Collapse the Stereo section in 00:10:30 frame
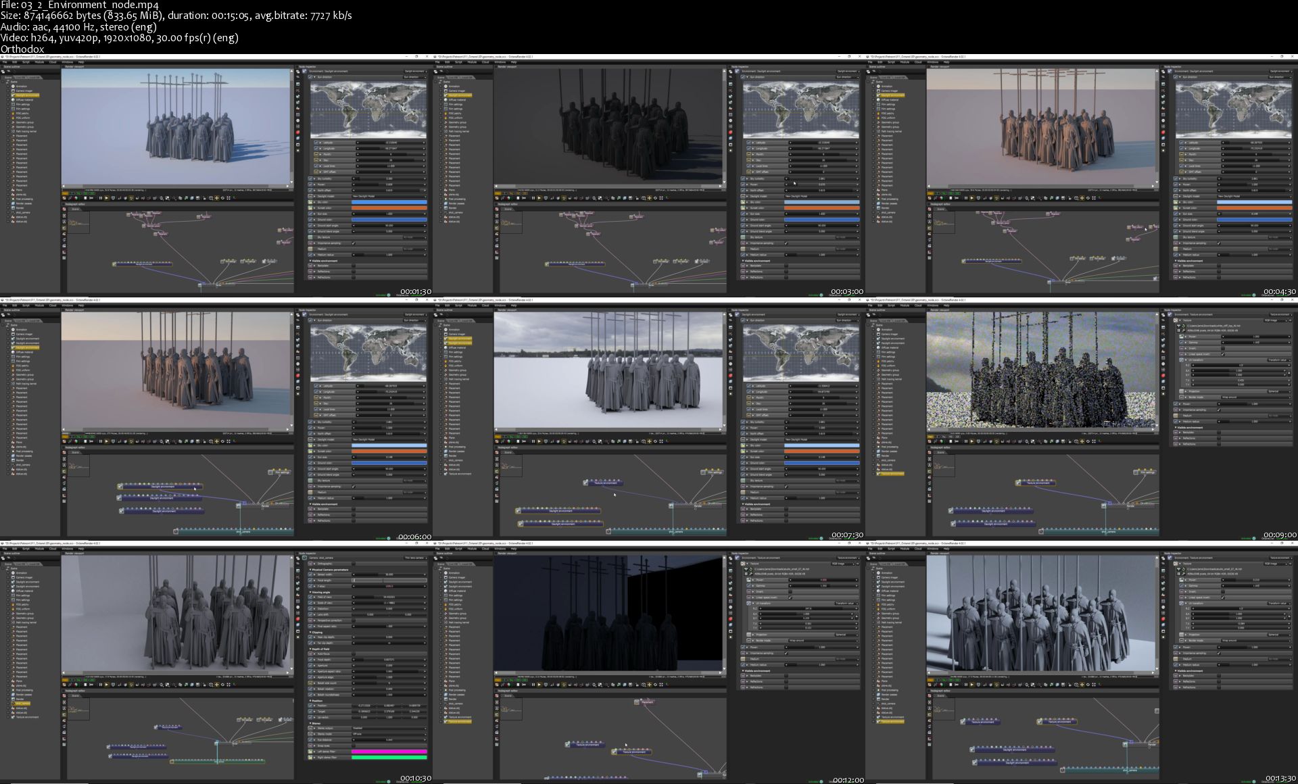This screenshot has width=1298, height=784. click(310, 723)
